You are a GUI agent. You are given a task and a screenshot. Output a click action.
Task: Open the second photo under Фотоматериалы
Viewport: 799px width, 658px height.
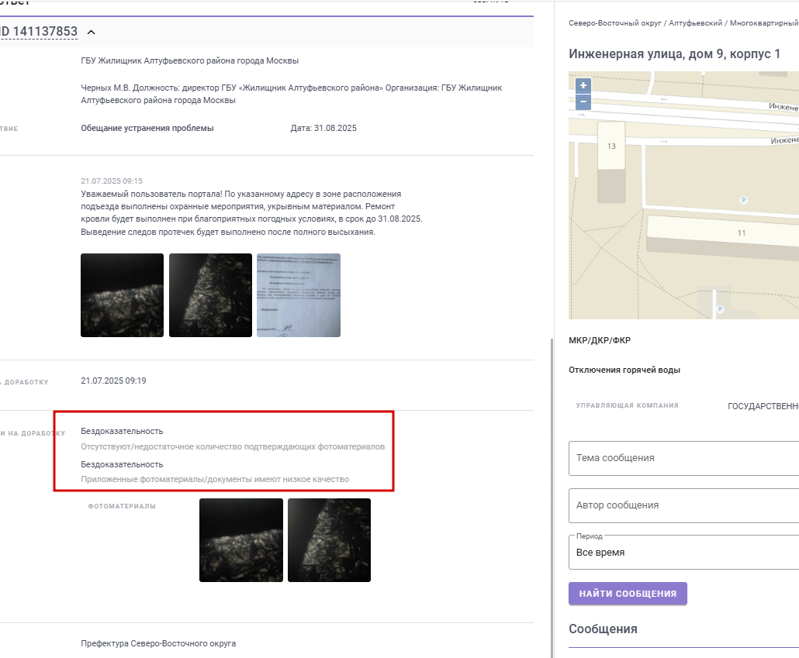[x=329, y=540]
